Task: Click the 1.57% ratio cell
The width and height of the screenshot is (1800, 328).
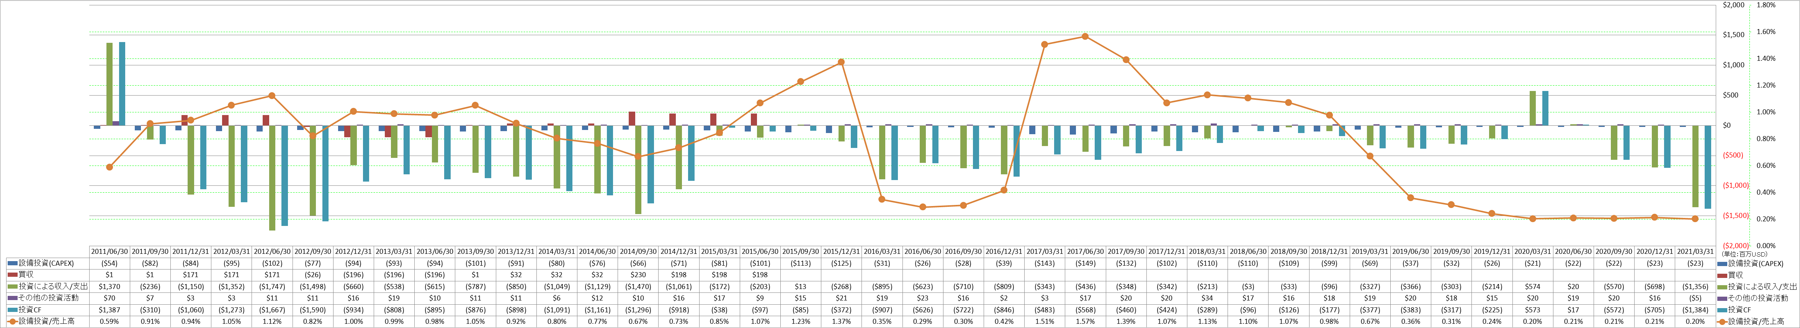Action: [x=1085, y=322]
